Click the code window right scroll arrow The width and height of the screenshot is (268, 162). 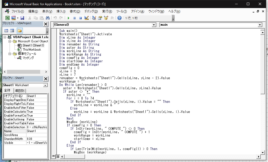tap(258, 157)
